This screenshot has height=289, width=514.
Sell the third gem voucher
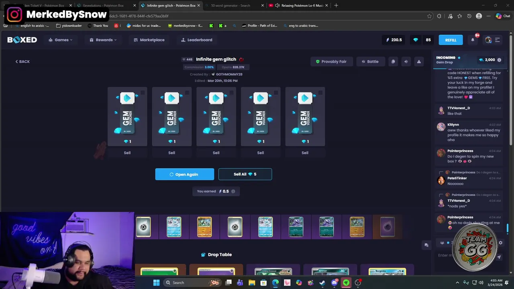point(216,153)
